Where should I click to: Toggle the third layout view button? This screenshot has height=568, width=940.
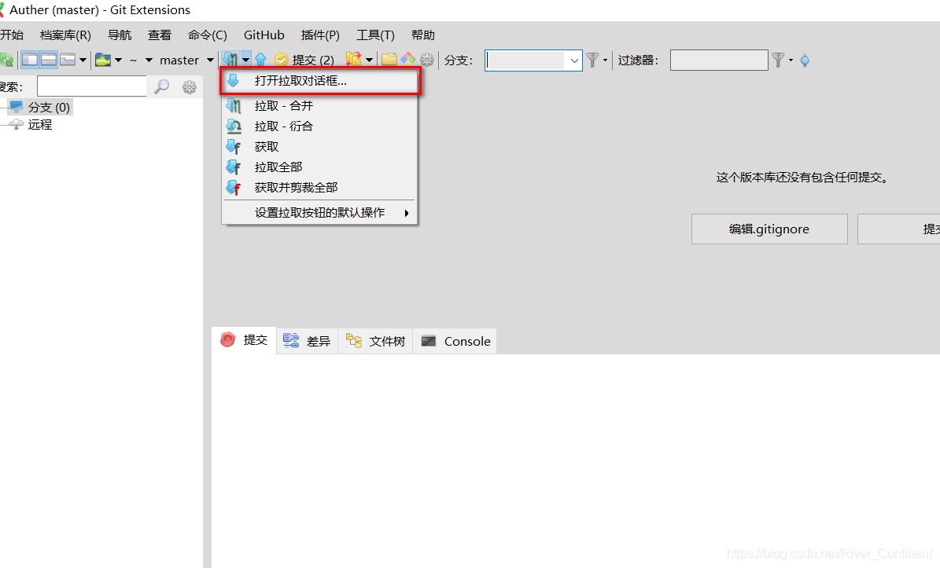point(68,60)
